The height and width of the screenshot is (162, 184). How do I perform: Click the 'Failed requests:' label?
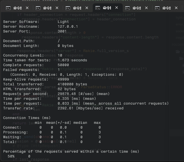(x=21, y=70)
